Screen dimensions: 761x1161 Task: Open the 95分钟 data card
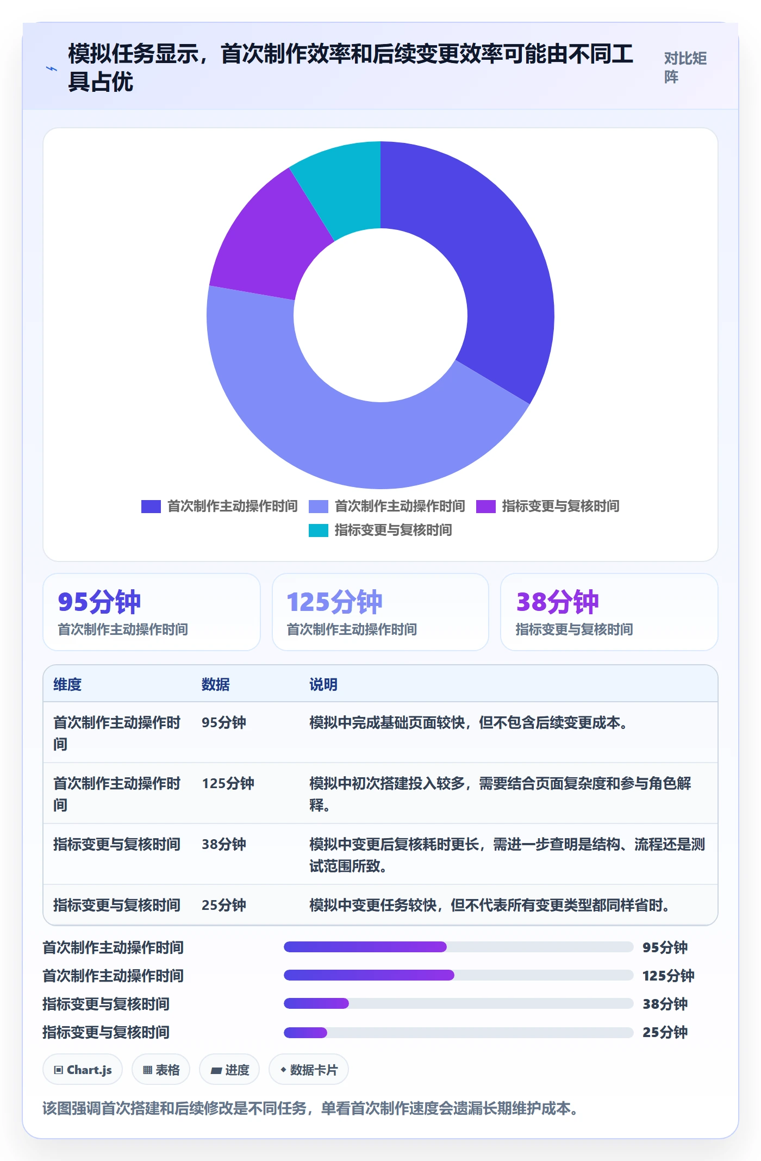coord(152,612)
